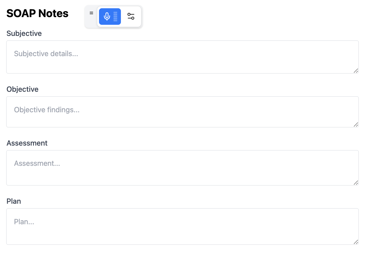Viewport: 367px width, 257px height.
Task: Click the 'Plan...' placeholder text
Action: (x=24, y=222)
